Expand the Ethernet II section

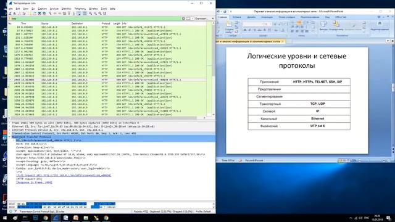click(10, 126)
